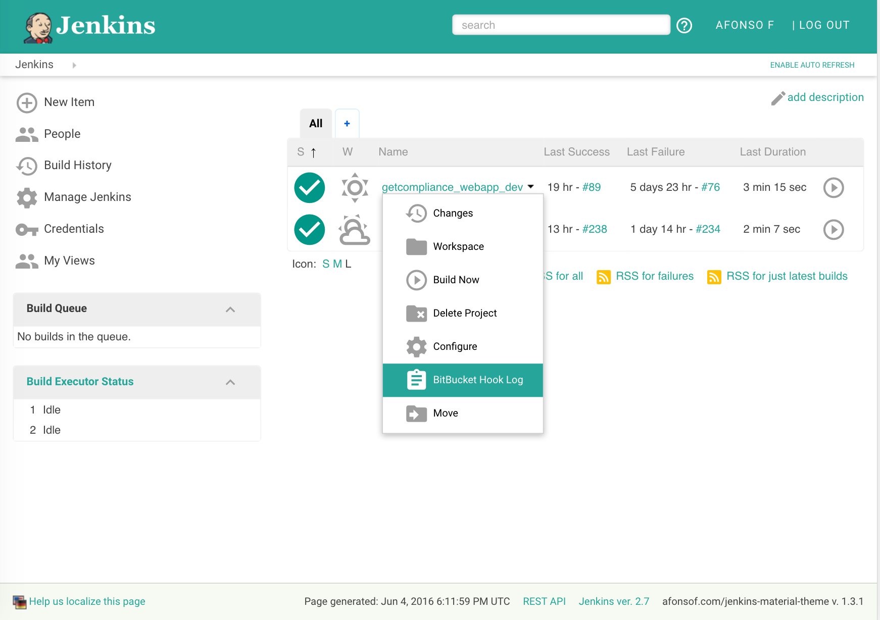Click the help question mark icon

(685, 25)
